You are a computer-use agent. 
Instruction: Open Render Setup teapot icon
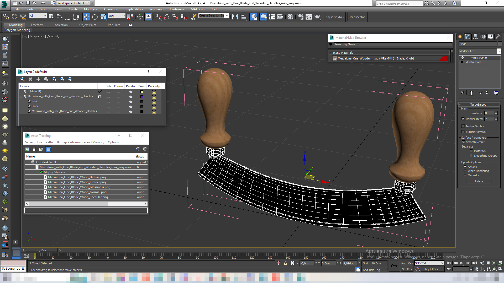tap(300, 17)
